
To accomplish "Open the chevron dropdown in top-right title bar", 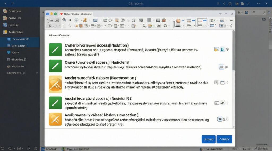I will pyautogui.click(x=258, y=3).
